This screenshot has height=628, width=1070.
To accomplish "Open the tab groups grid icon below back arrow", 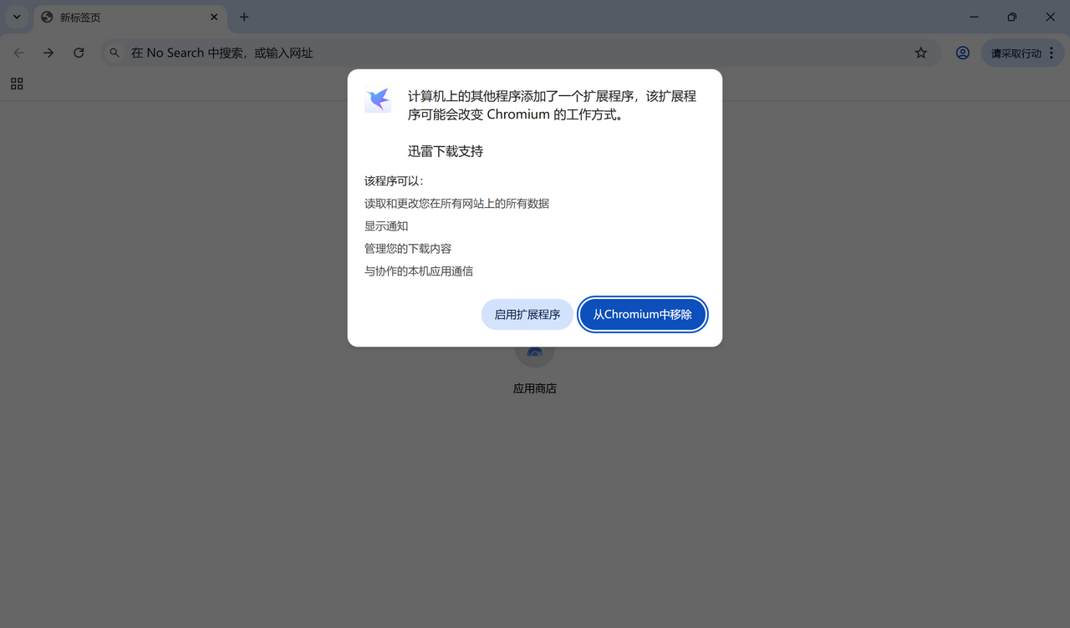I will 17,84.
